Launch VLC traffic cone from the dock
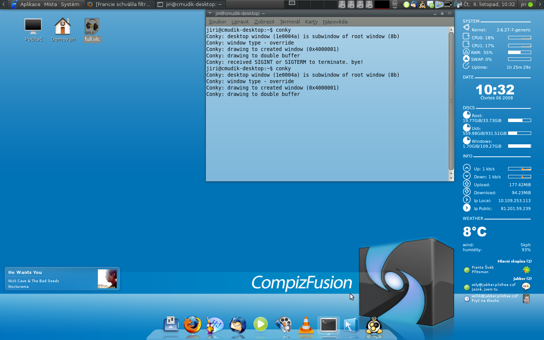The image size is (544, 340). [x=306, y=325]
